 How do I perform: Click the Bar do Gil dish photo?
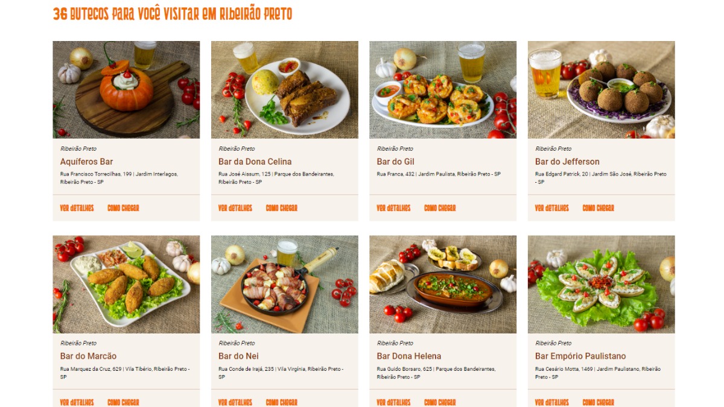coord(443,90)
